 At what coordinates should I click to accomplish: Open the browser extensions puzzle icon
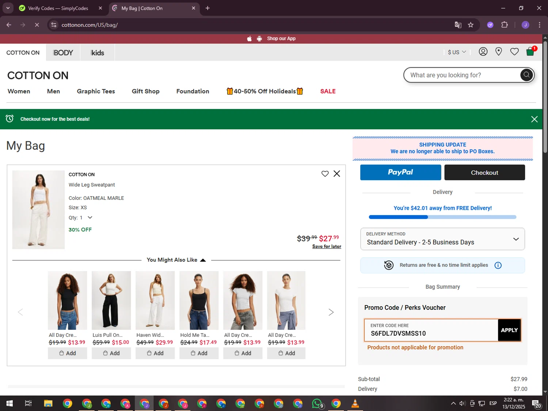pos(505,25)
